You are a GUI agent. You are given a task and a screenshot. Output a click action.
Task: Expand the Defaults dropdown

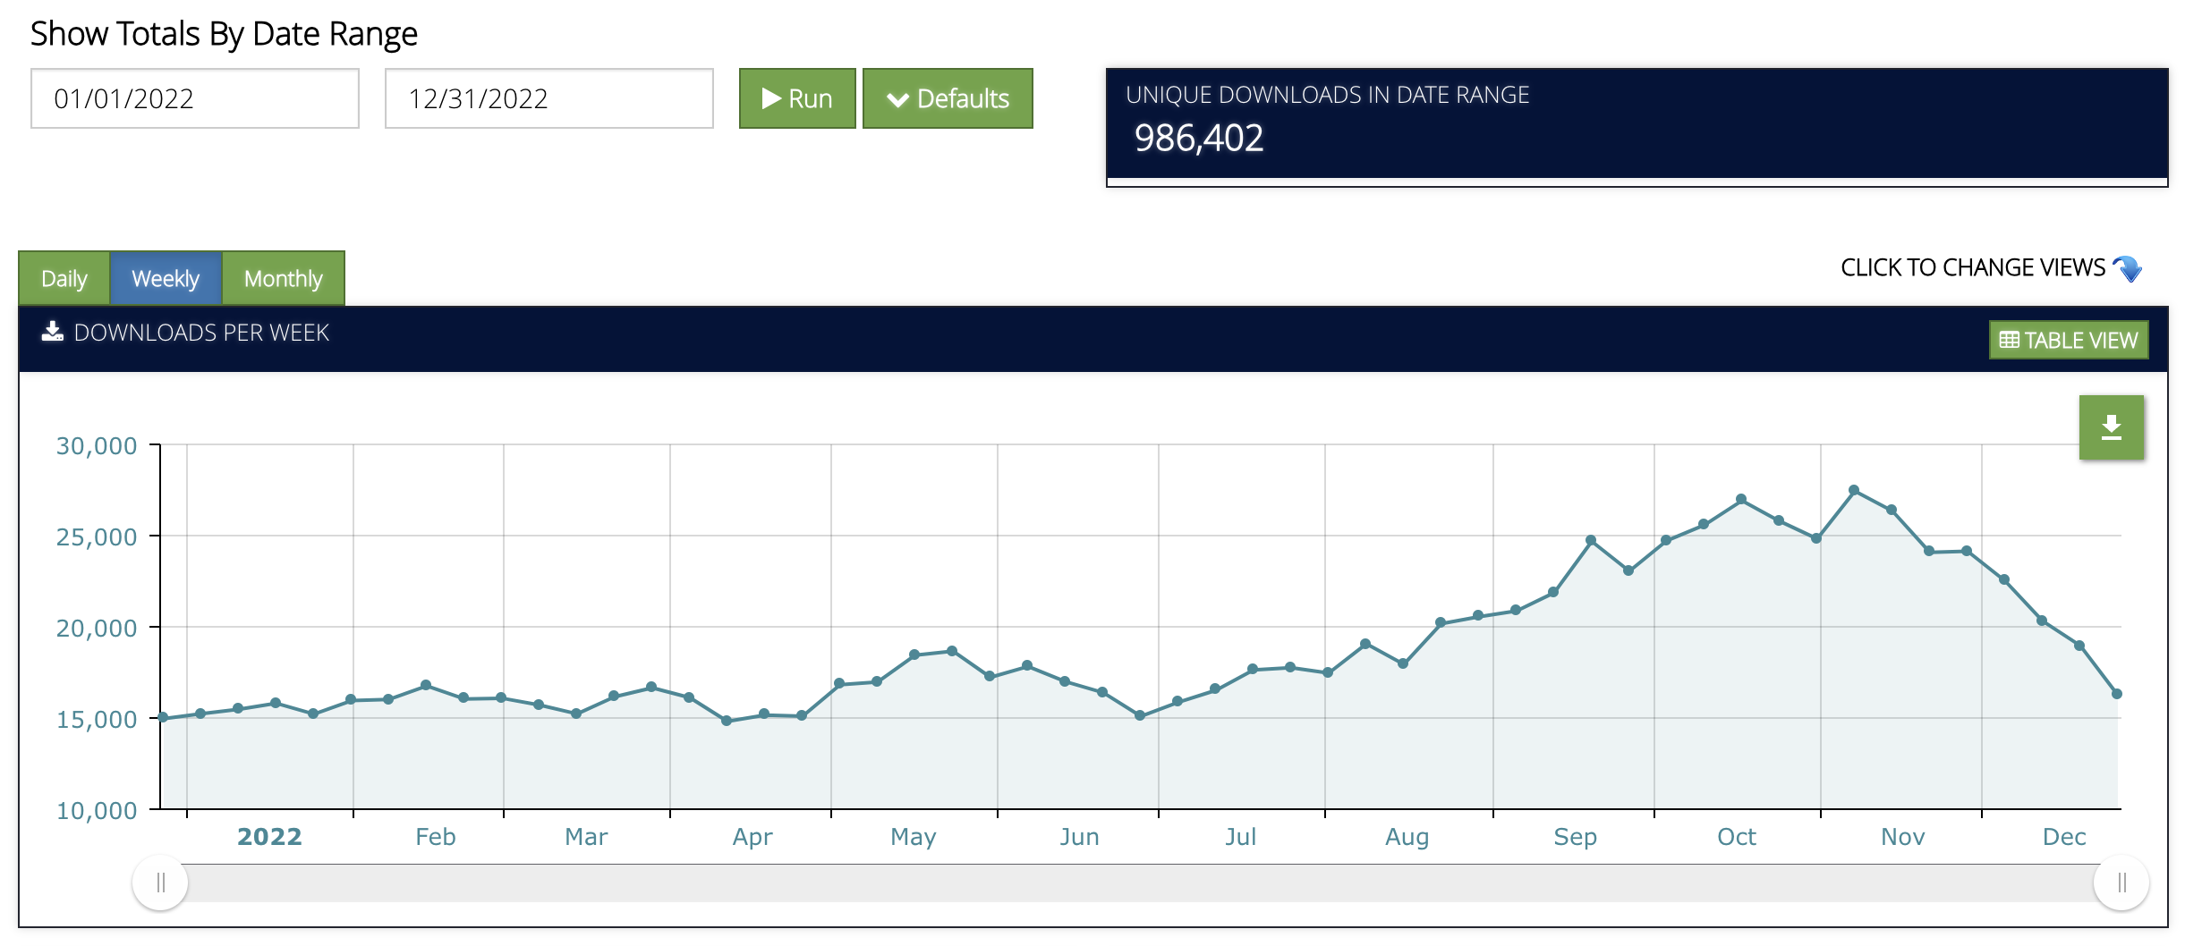point(947,98)
